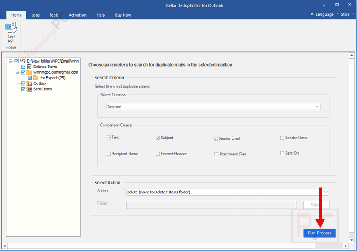Uncheck the Outbox folder checkbox
The height and width of the screenshot is (251, 357).
pyautogui.click(x=23, y=84)
